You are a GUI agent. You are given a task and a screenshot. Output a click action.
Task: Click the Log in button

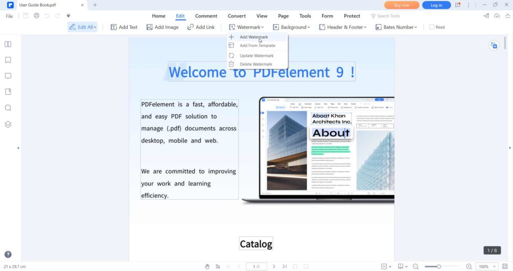tap(436, 5)
